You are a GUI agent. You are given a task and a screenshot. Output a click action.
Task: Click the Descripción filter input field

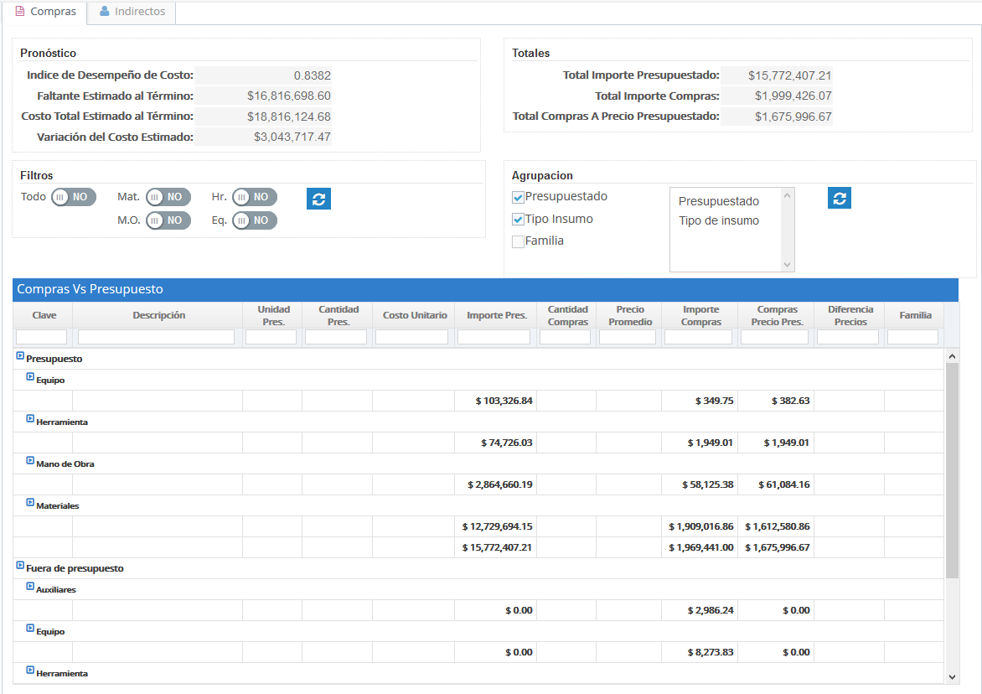click(156, 337)
